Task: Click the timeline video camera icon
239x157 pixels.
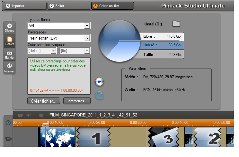Action: (20, 115)
